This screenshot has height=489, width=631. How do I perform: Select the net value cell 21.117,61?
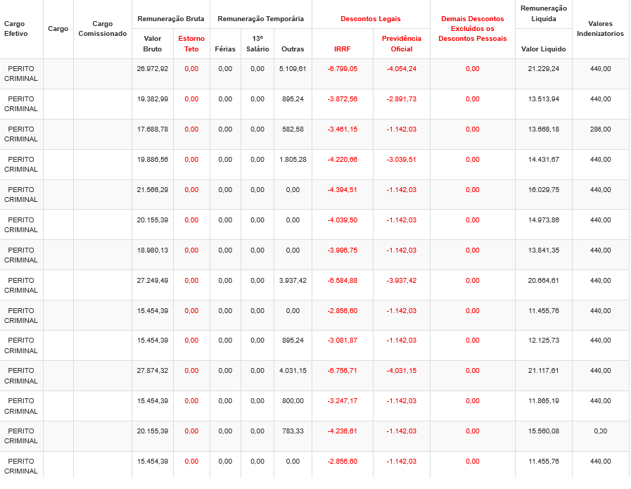pos(543,371)
